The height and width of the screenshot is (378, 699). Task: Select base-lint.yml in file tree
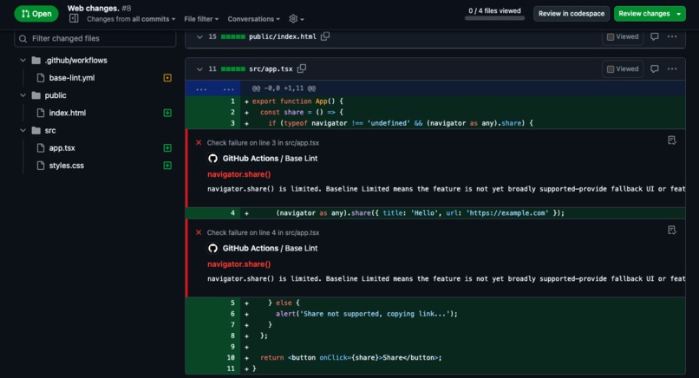(72, 77)
